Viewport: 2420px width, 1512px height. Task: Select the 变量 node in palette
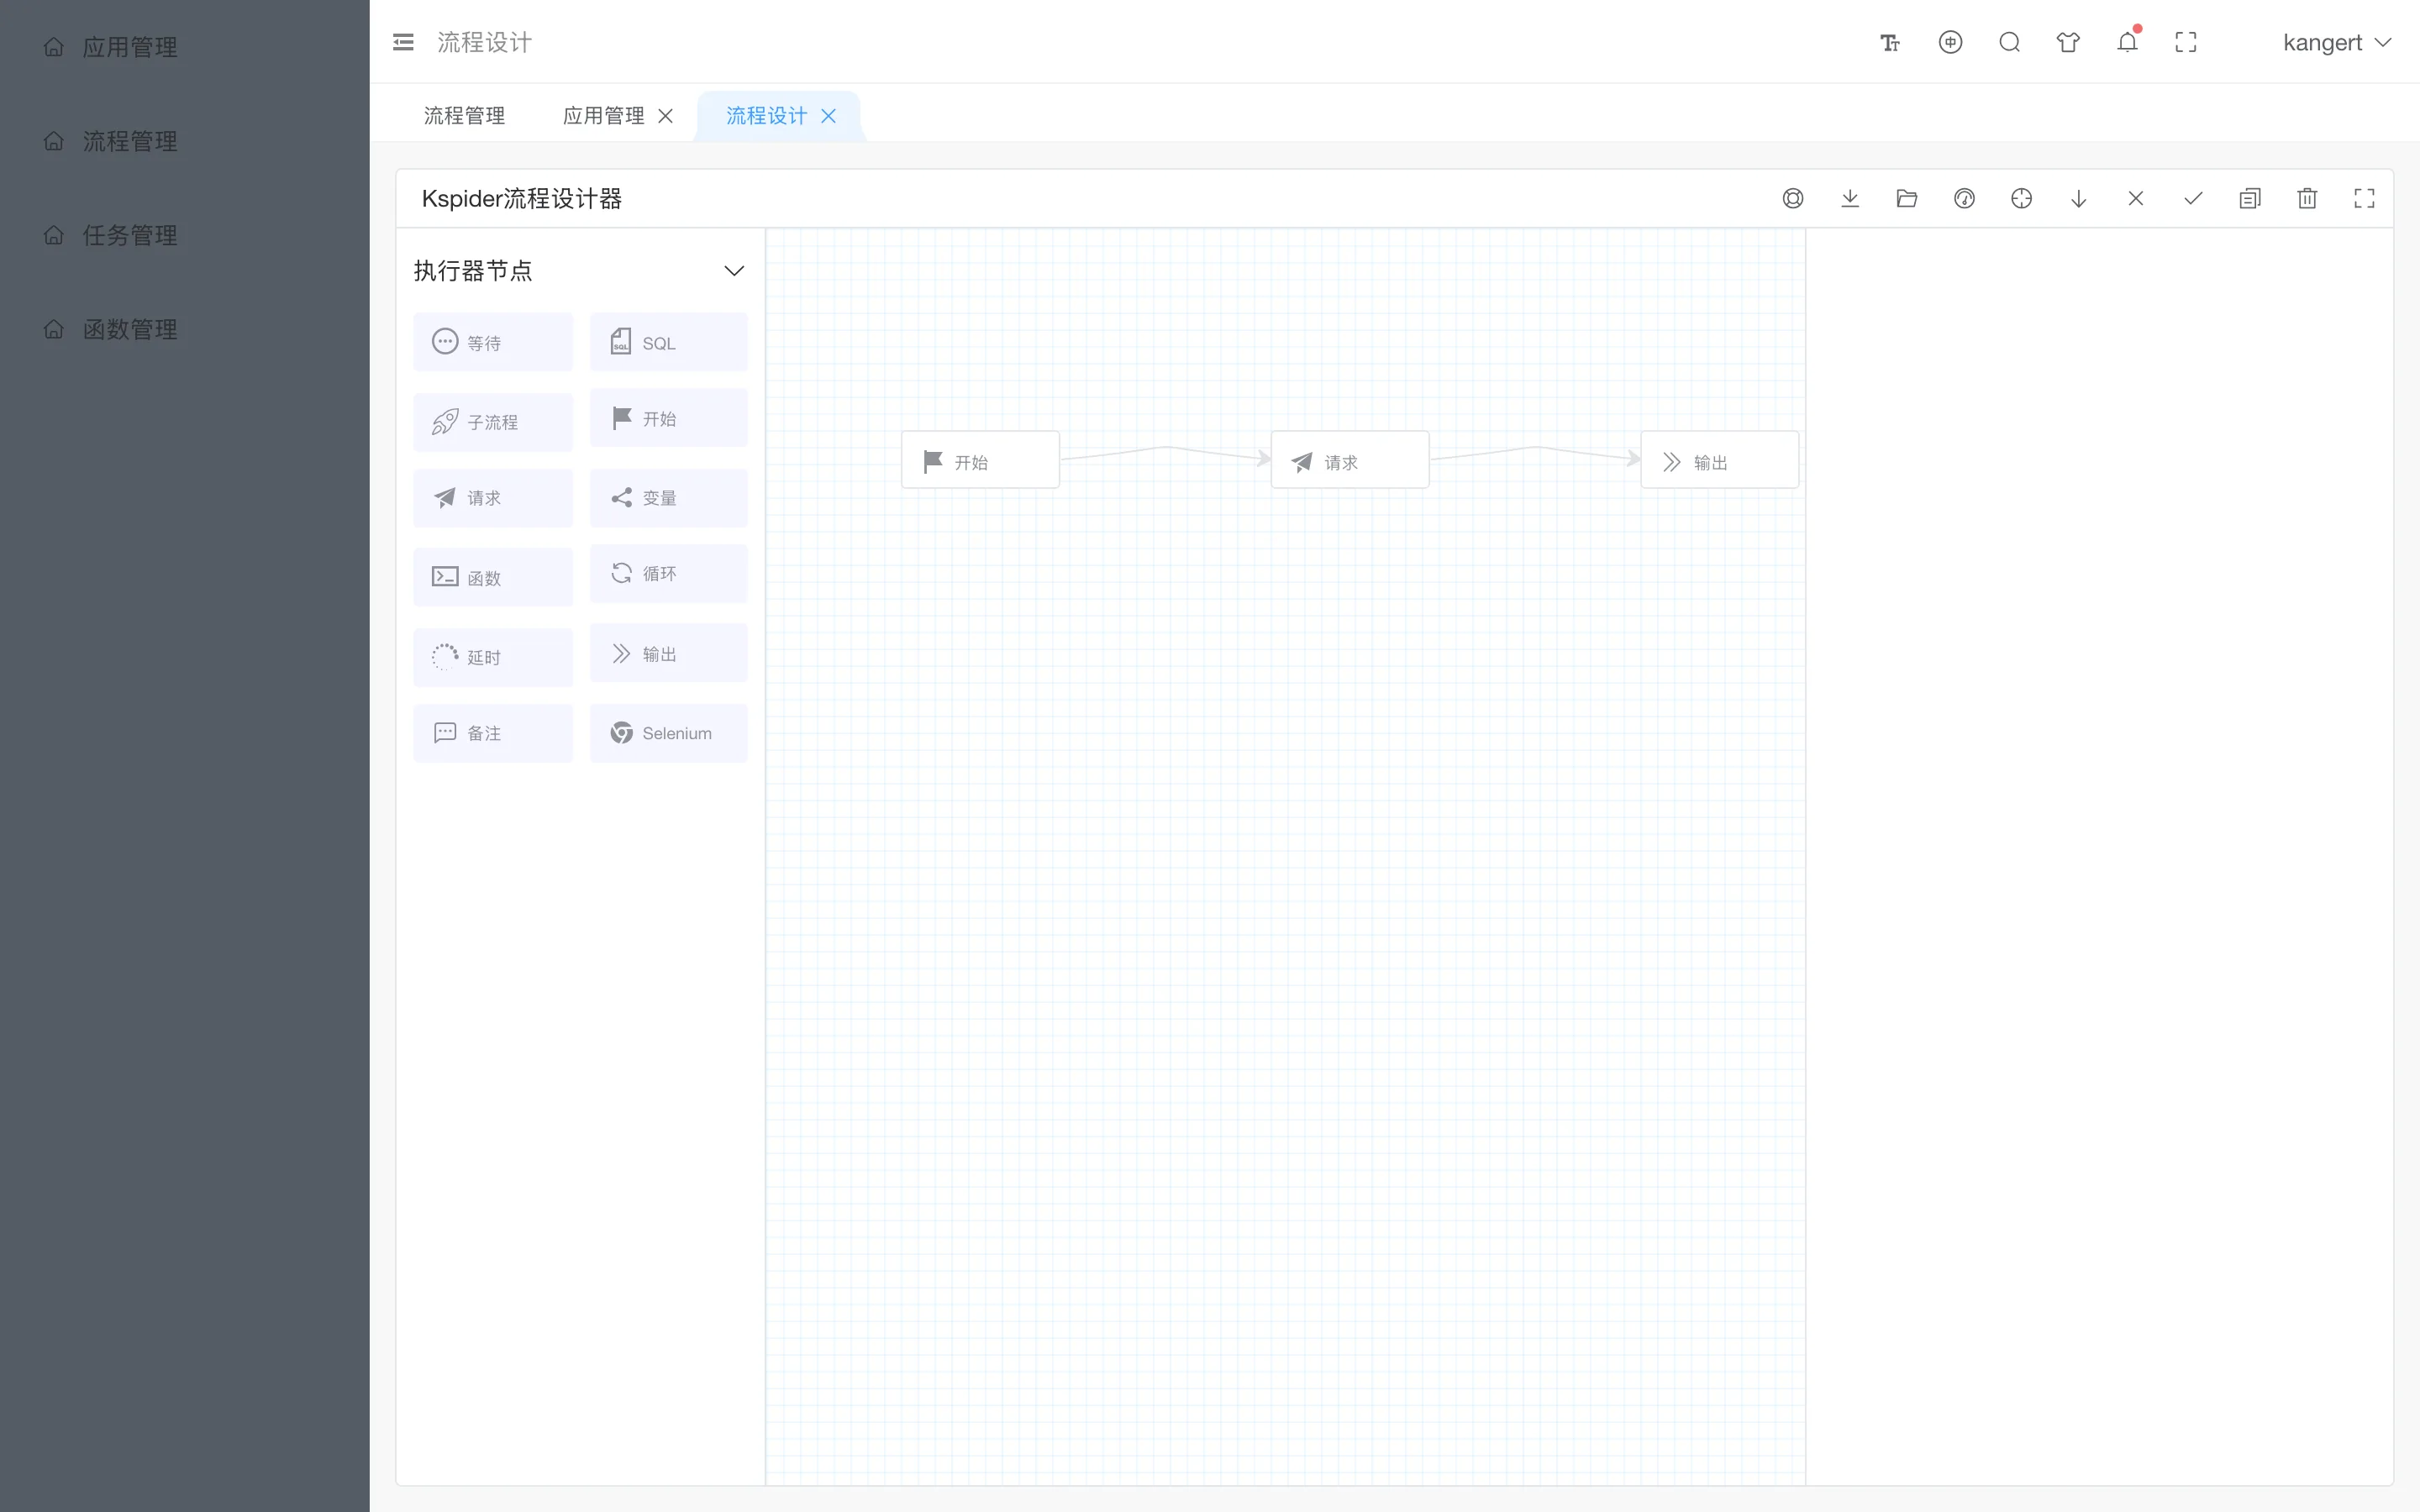point(669,498)
